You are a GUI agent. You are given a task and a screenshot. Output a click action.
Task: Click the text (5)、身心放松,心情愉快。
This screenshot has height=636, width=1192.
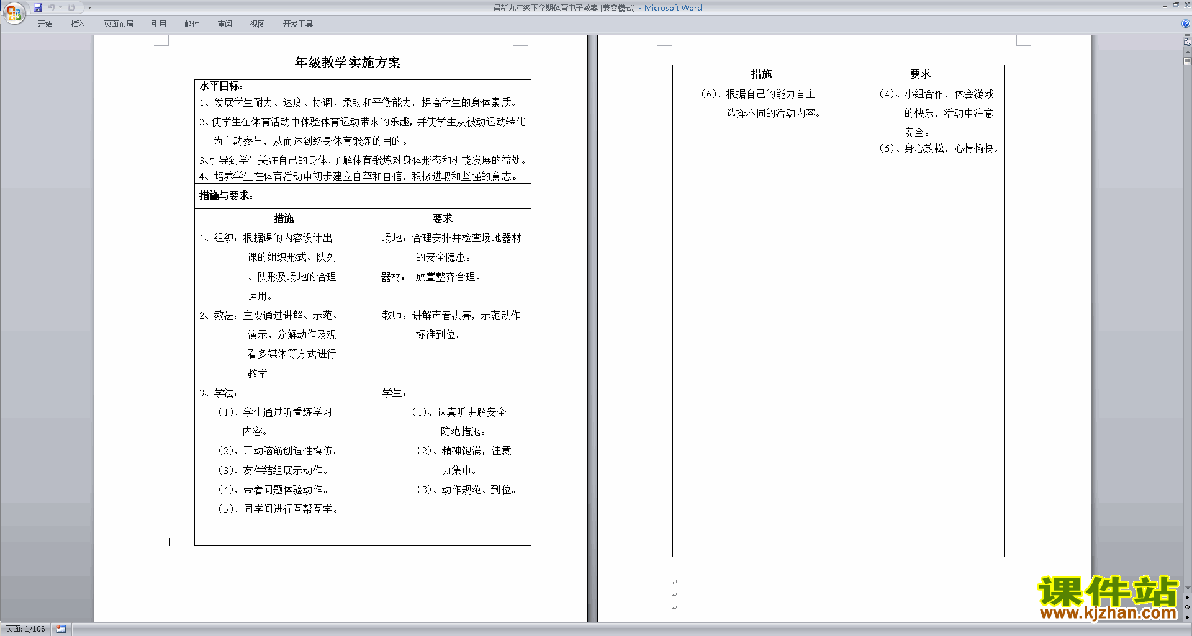click(x=938, y=149)
